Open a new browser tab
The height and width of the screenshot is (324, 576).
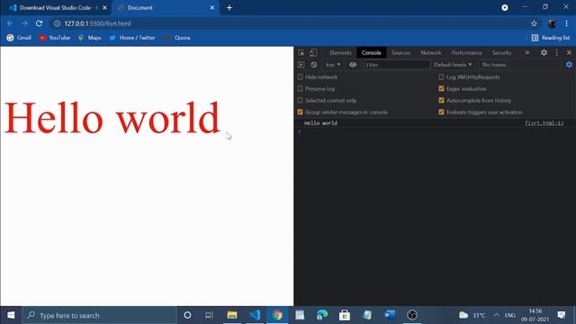229,8
